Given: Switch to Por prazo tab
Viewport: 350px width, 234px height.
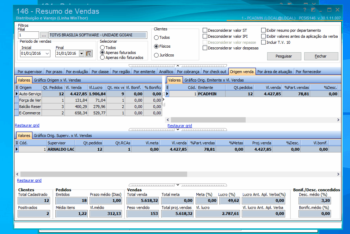Looking at the screenshot, I should 54,72.
